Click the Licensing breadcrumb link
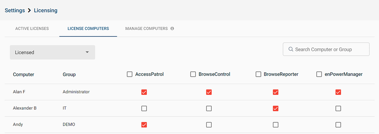Viewport: 379px width, 134px height. pos(46,11)
